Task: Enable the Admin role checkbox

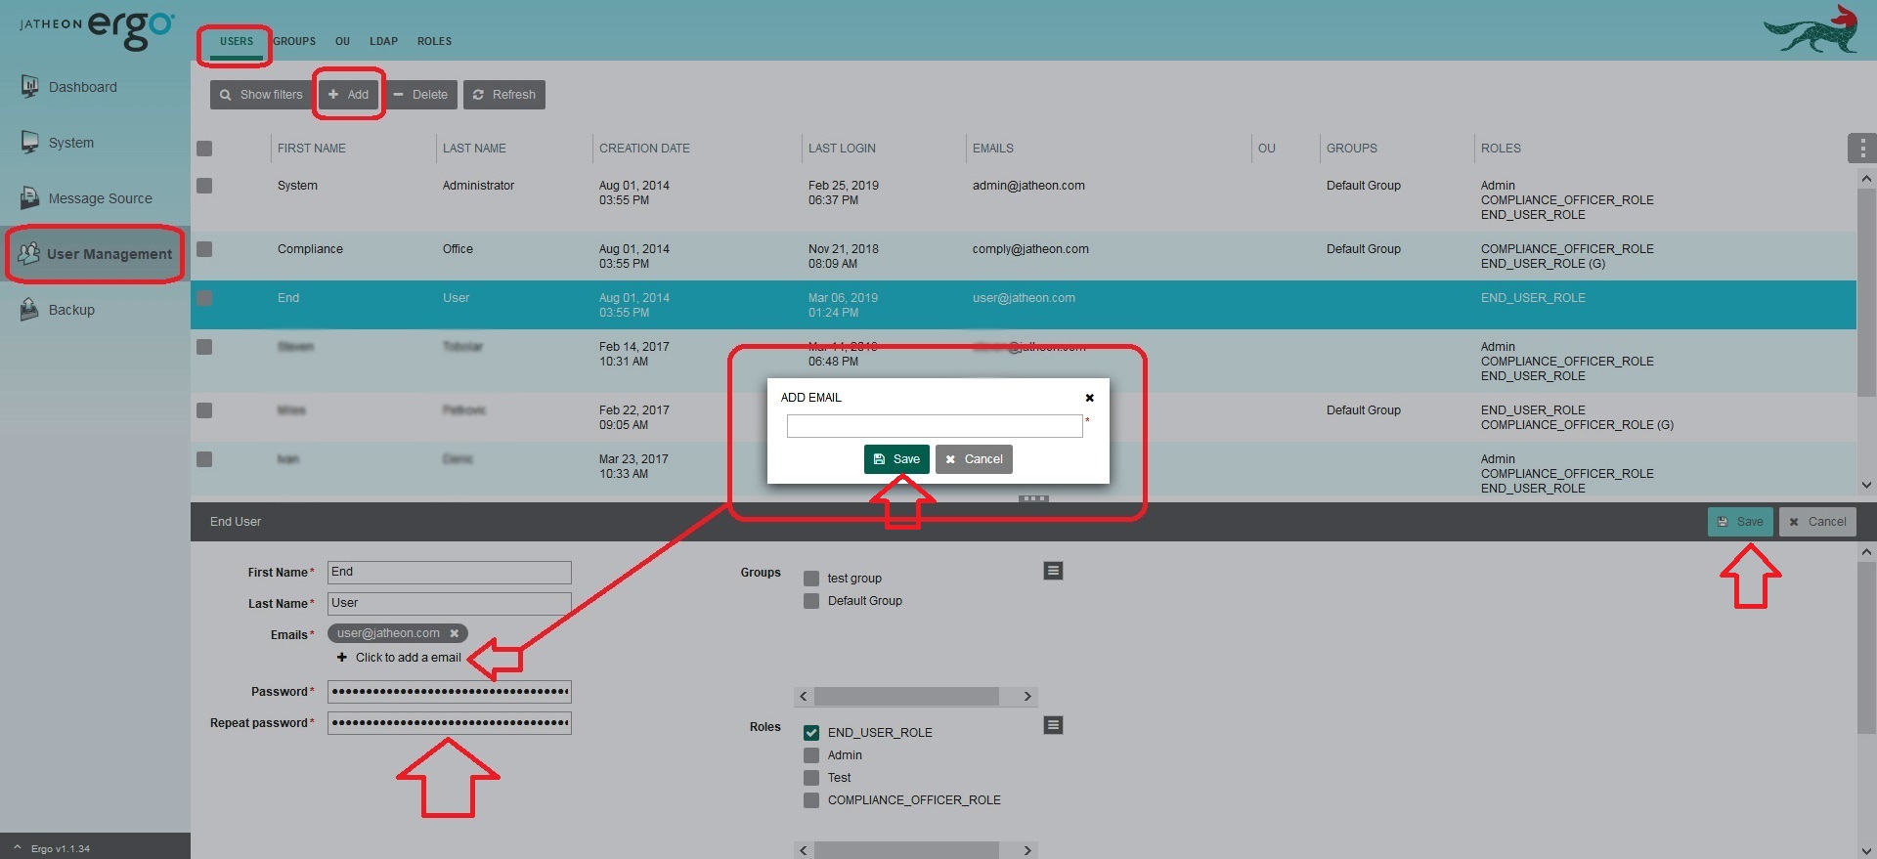Action: (811, 755)
